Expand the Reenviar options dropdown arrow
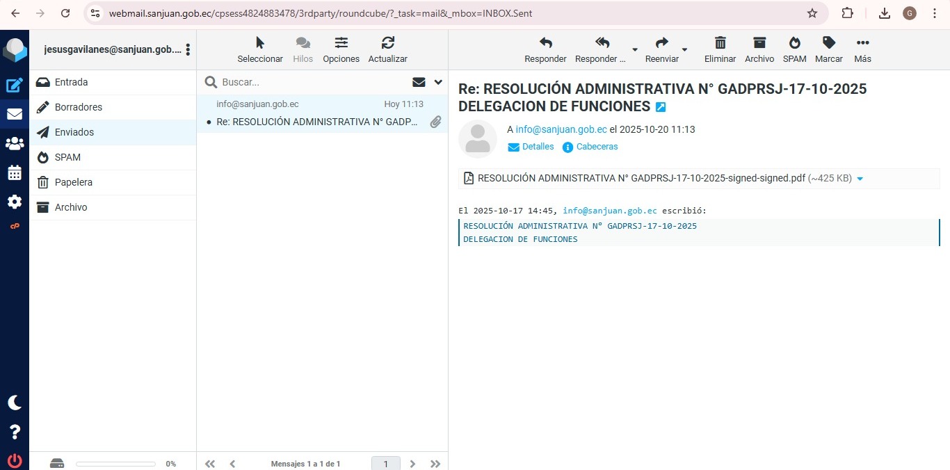This screenshot has width=950, height=470. 684,49
